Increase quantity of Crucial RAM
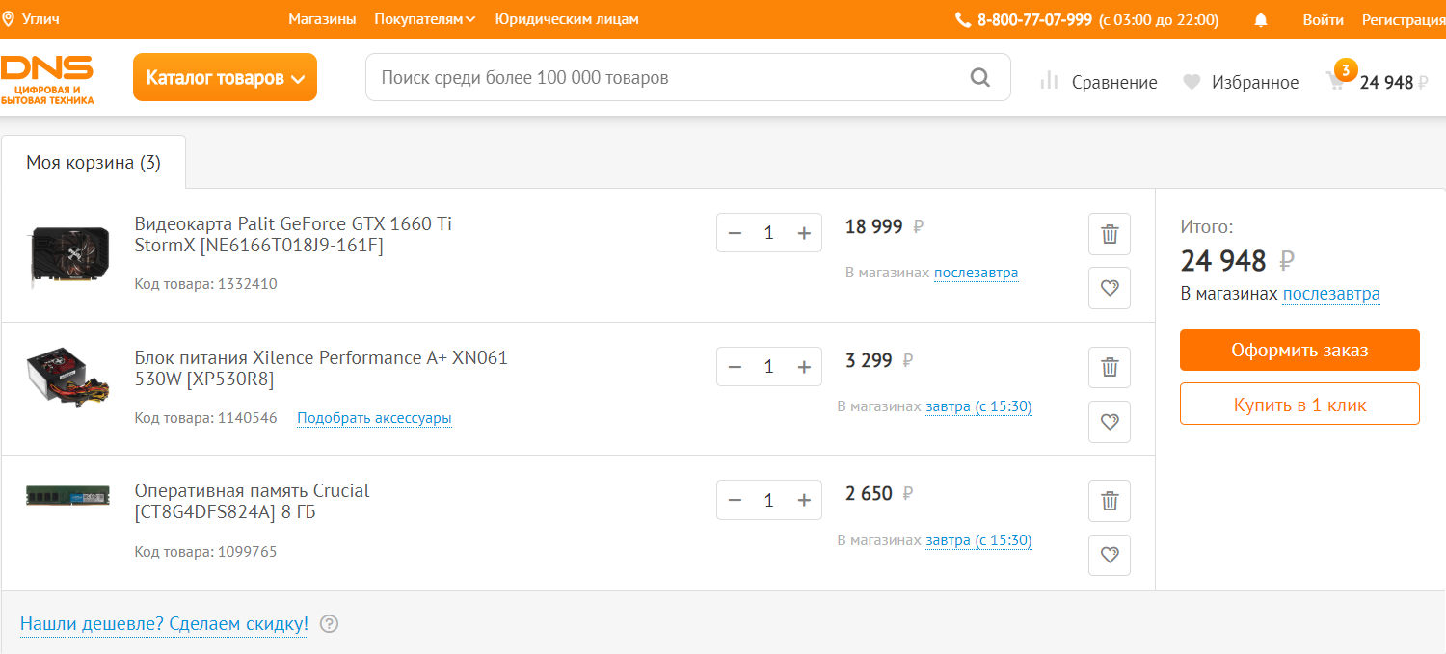Viewport: 1446px width, 654px height. 804,500
